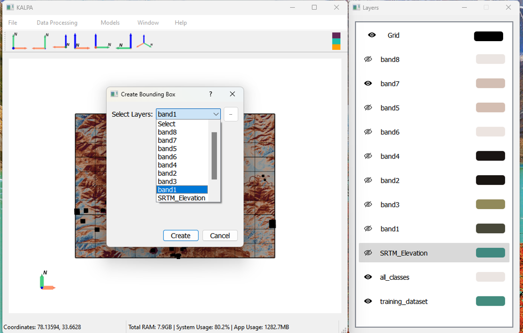Close the Create Bounding Box dialog
Screen dimensions: 523x333
click(x=232, y=94)
